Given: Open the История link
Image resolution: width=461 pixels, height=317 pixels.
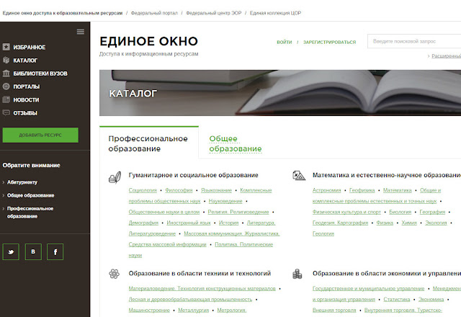Looking at the screenshot, I should [229, 223].
